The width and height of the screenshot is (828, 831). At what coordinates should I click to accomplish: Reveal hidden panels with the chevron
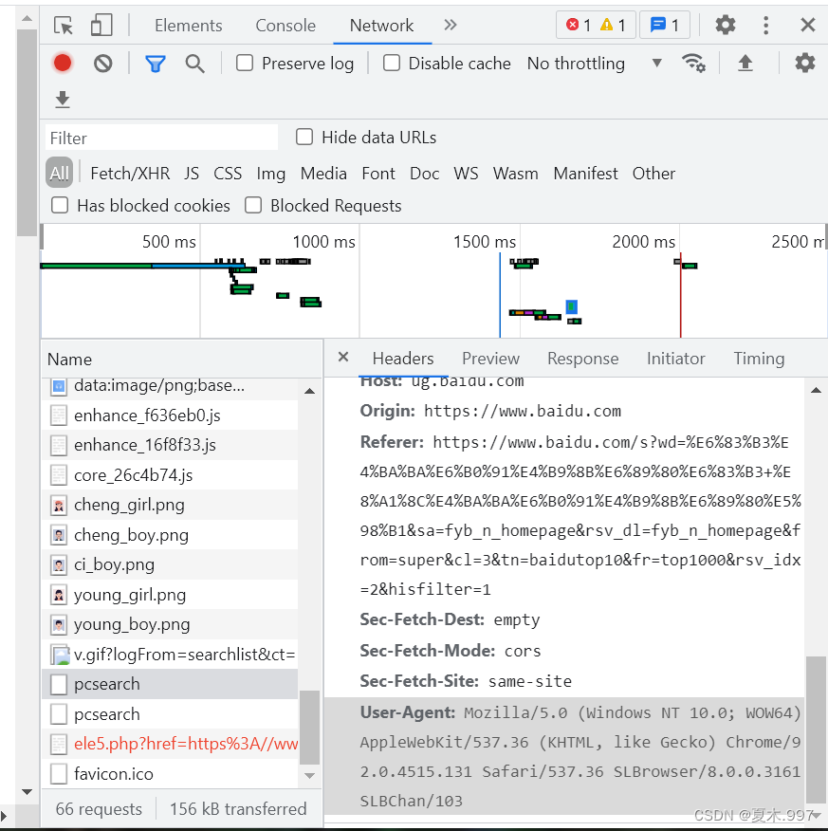450,26
